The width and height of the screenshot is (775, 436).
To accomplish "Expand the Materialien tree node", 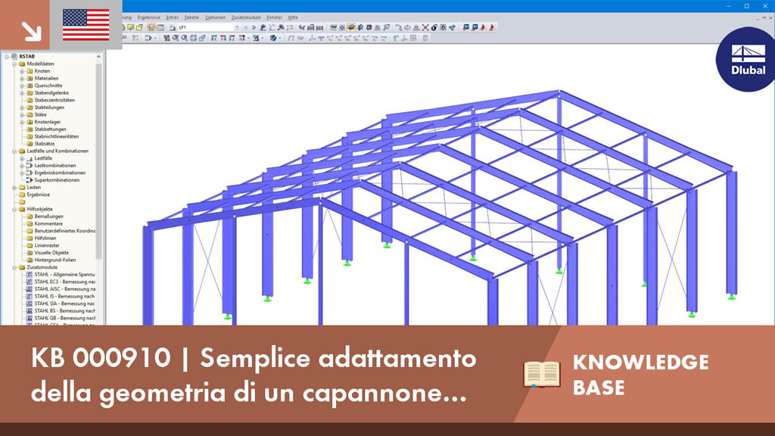I will 22,78.
